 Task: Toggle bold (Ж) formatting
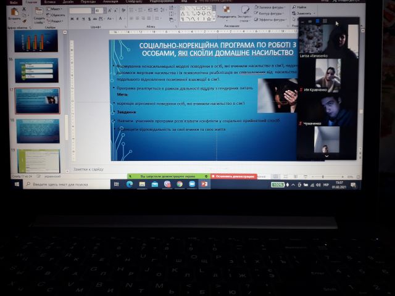(x=72, y=19)
